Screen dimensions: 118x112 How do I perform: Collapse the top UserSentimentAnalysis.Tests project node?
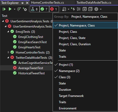3,21
